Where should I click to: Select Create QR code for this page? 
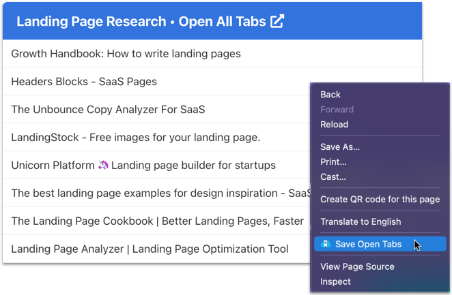click(380, 199)
